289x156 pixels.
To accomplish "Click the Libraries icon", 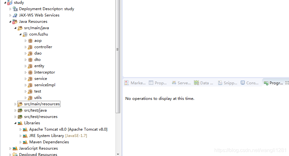I will (x=20, y=123).
